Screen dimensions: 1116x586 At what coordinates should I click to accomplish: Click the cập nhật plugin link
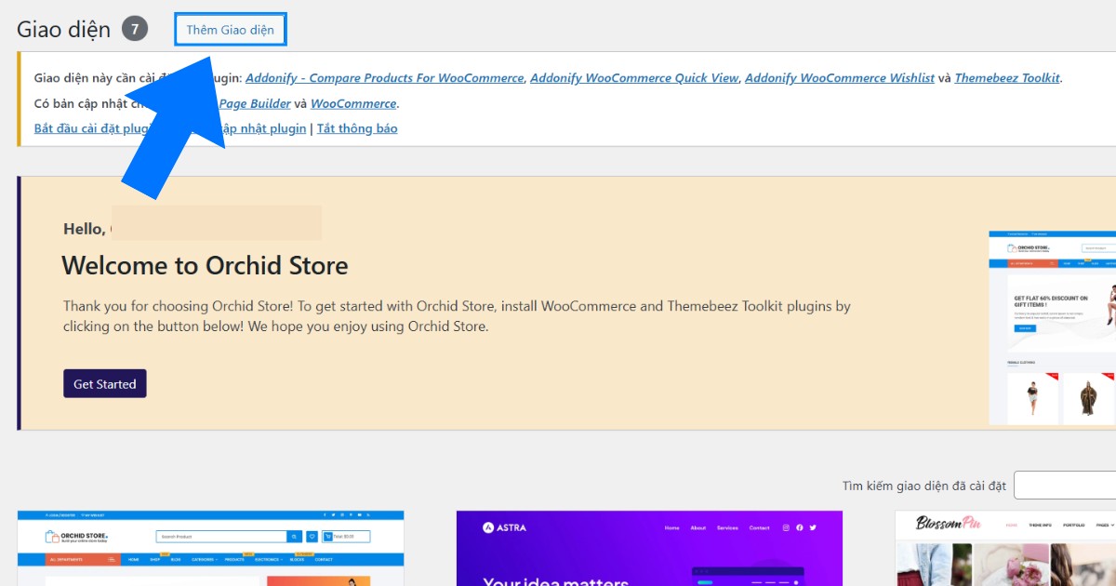coord(266,128)
